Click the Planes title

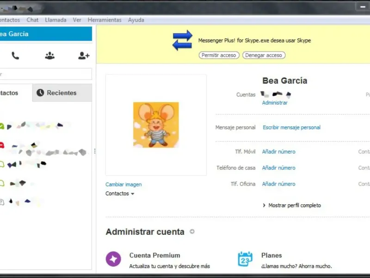[271, 255]
